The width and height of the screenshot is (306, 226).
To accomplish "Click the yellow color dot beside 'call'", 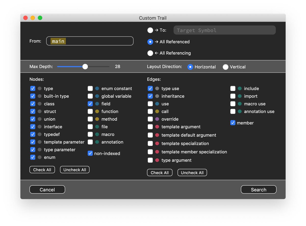I will pos(157,111).
